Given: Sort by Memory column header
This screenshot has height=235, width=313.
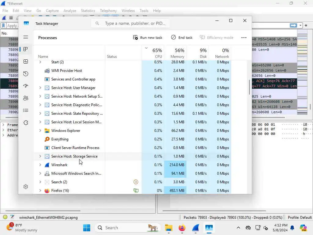Looking at the screenshot, I should click(x=175, y=53).
